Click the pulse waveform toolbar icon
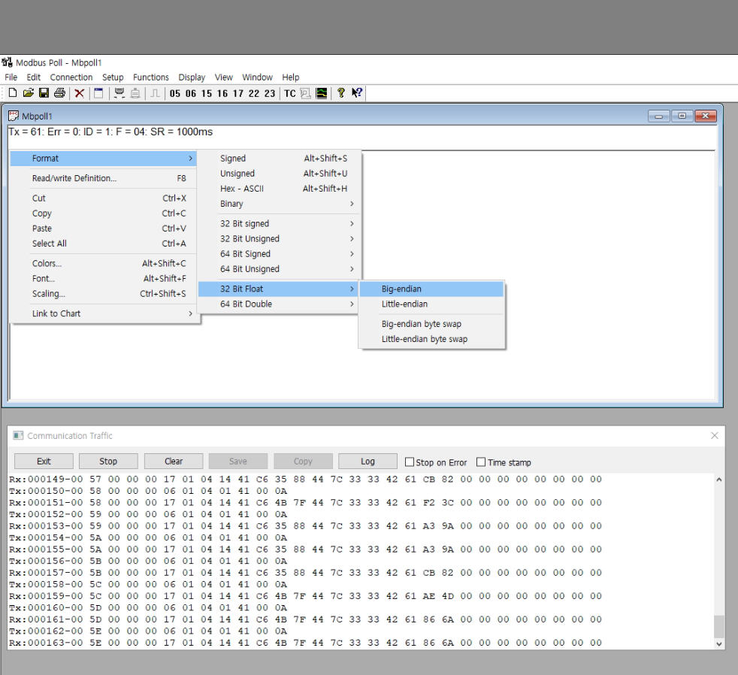 click(155, 93)
